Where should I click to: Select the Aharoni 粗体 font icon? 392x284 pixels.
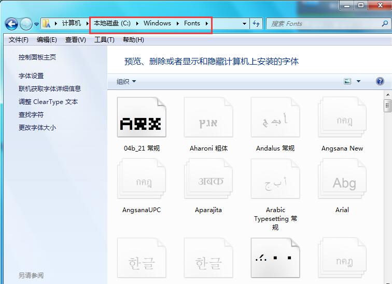[208, 117]
